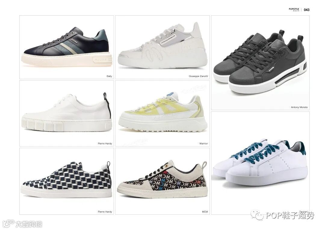325x230 pixels.
Task: Click the white Pierre Hardy sneaker
Action: coord(67,112)
